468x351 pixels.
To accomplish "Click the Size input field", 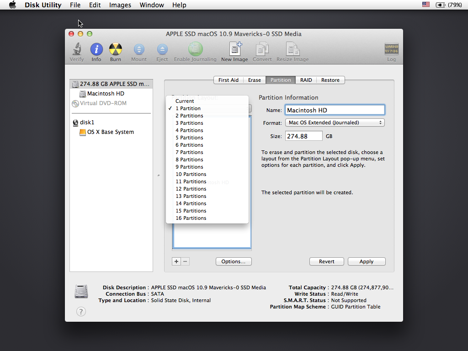I will click(x=303, y=136).
